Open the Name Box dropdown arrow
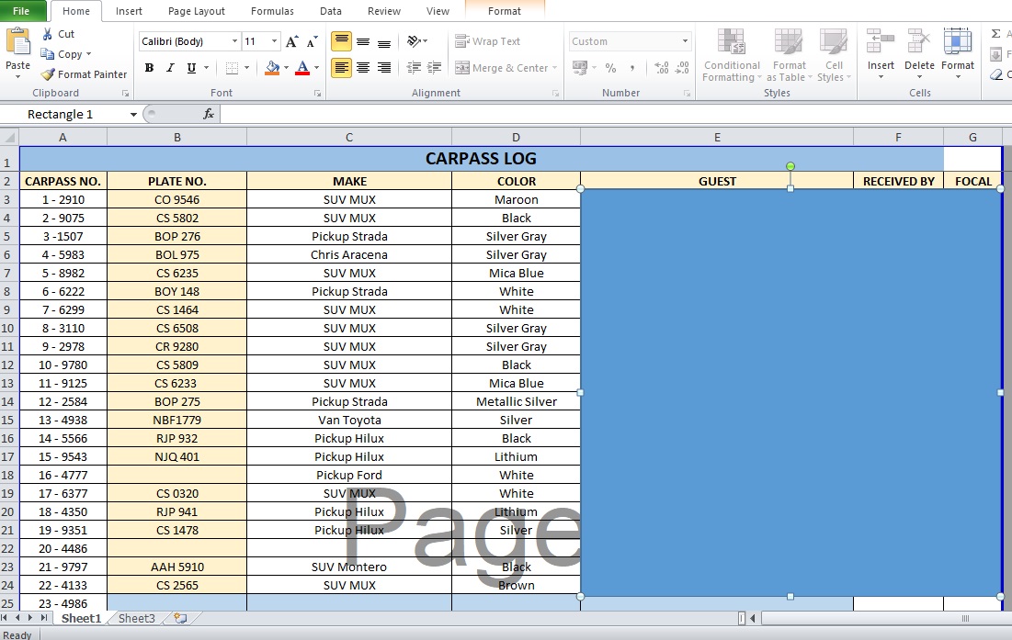This screenshot has height=640, width=1012. click(x=133, y=115)
